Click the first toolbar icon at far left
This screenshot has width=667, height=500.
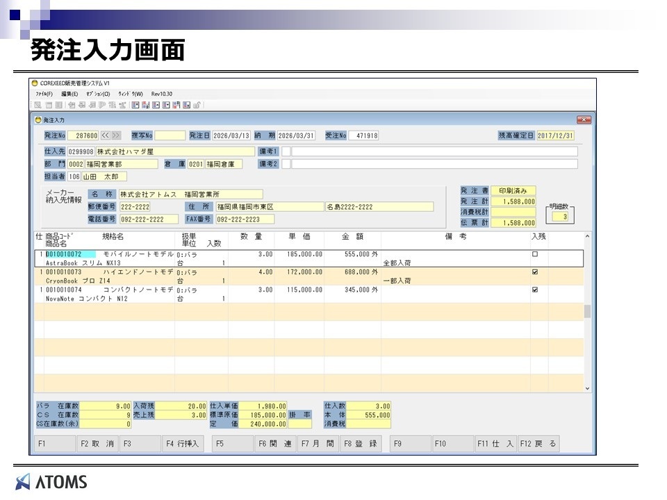(x=38, y=105)
